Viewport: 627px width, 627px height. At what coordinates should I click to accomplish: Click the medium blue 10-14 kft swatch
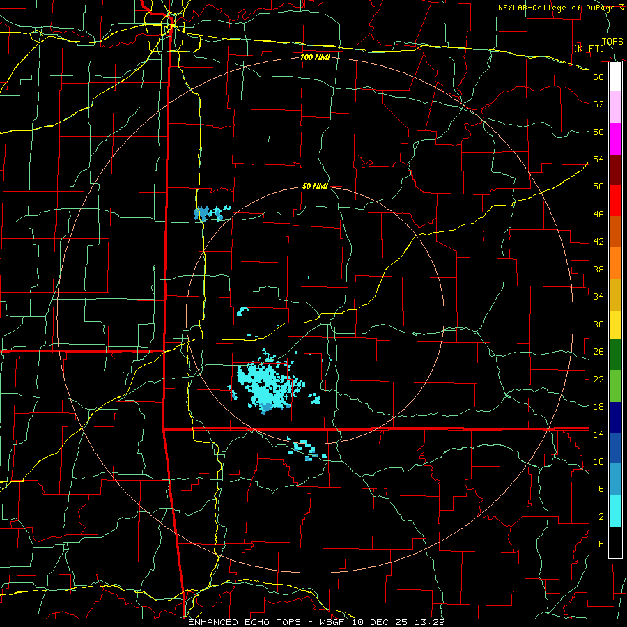point(615,448)
